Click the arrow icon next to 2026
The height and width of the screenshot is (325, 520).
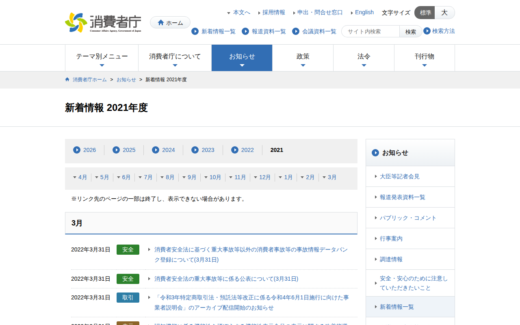pyautogui.click(x=77, y=150)
